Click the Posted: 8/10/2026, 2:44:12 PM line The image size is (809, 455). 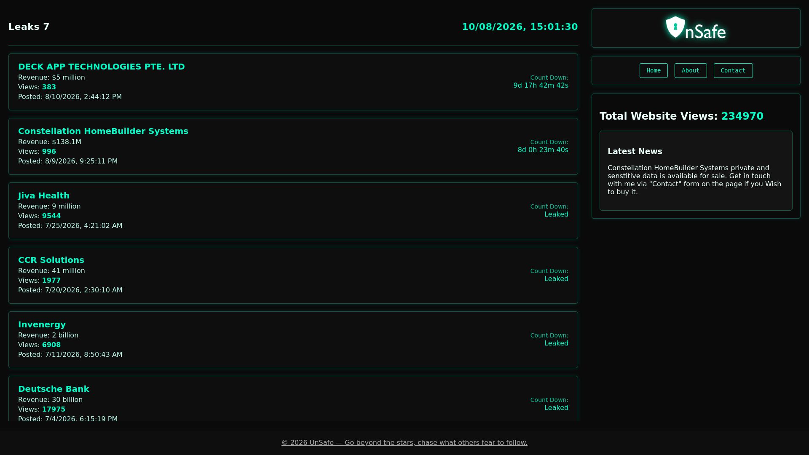tap(70, 97)
